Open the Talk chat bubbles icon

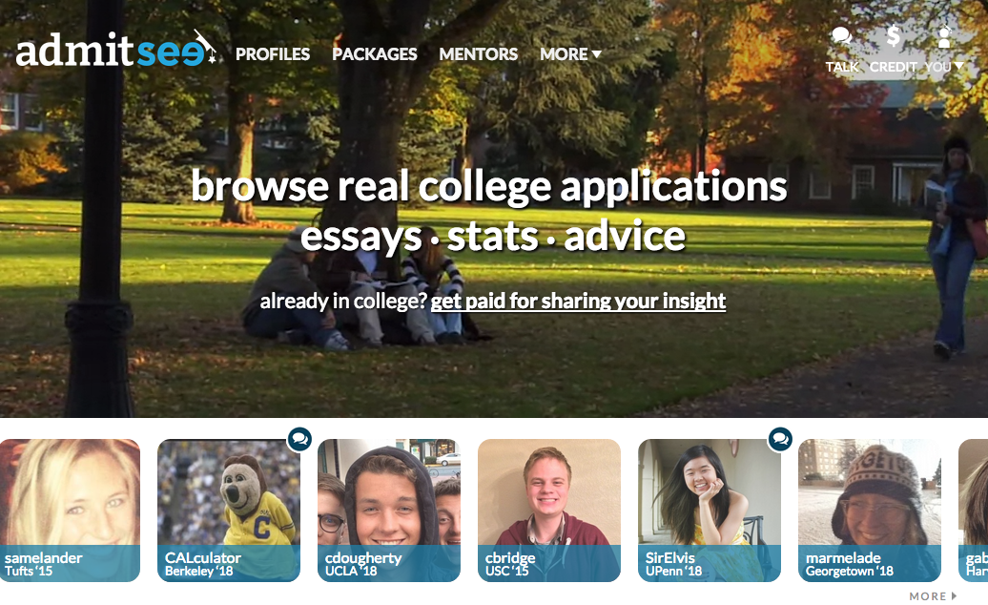841,36
